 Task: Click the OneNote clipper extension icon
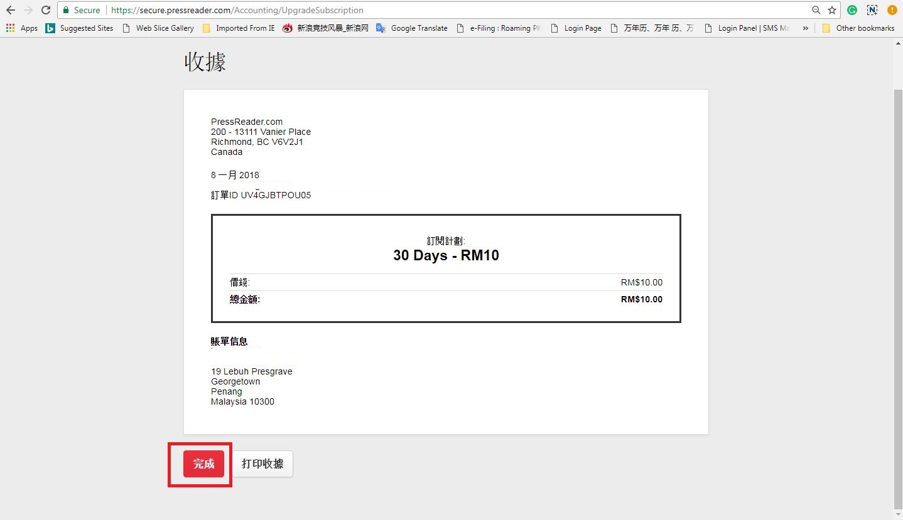pyautogui.click(x=872, y=10)
